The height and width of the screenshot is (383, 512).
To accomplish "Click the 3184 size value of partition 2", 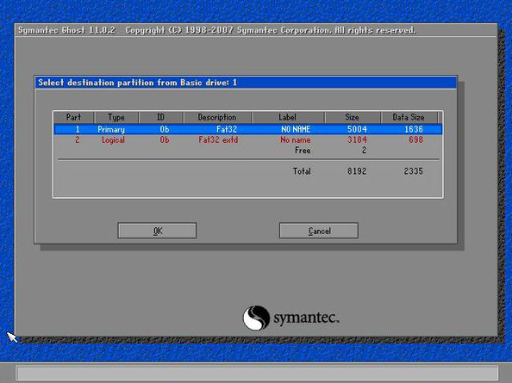I will pos(357,139).
